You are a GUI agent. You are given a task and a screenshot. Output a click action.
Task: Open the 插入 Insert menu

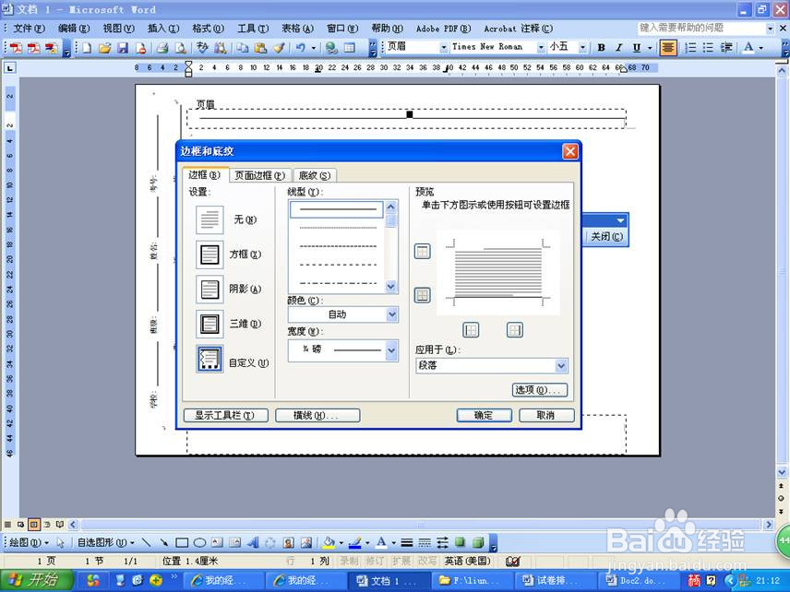[163, 29]
